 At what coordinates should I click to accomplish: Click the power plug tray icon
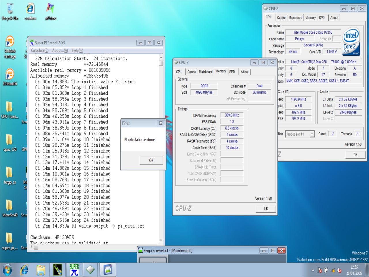coord(326,270)
